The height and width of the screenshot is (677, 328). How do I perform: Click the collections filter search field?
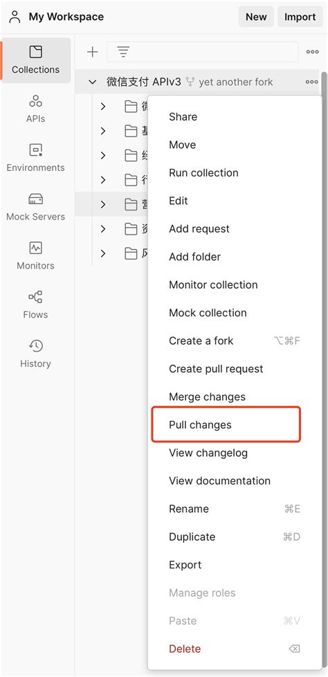coord(203,52)
